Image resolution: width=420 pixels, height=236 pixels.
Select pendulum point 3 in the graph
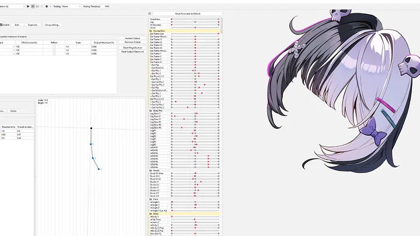99,169
